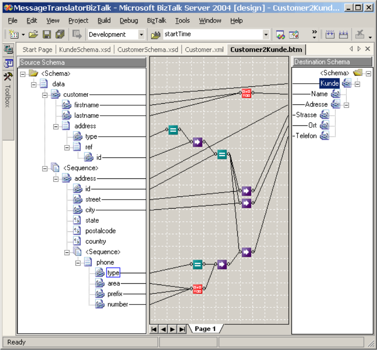Switch to the Start Page tab
Viewport: 377px width, 350px height.
[x=37, y=49]
